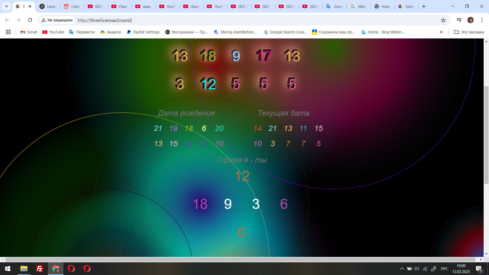Switch to the Creat tab
This screenshot has width=489, height=275.
pos(72,6)
